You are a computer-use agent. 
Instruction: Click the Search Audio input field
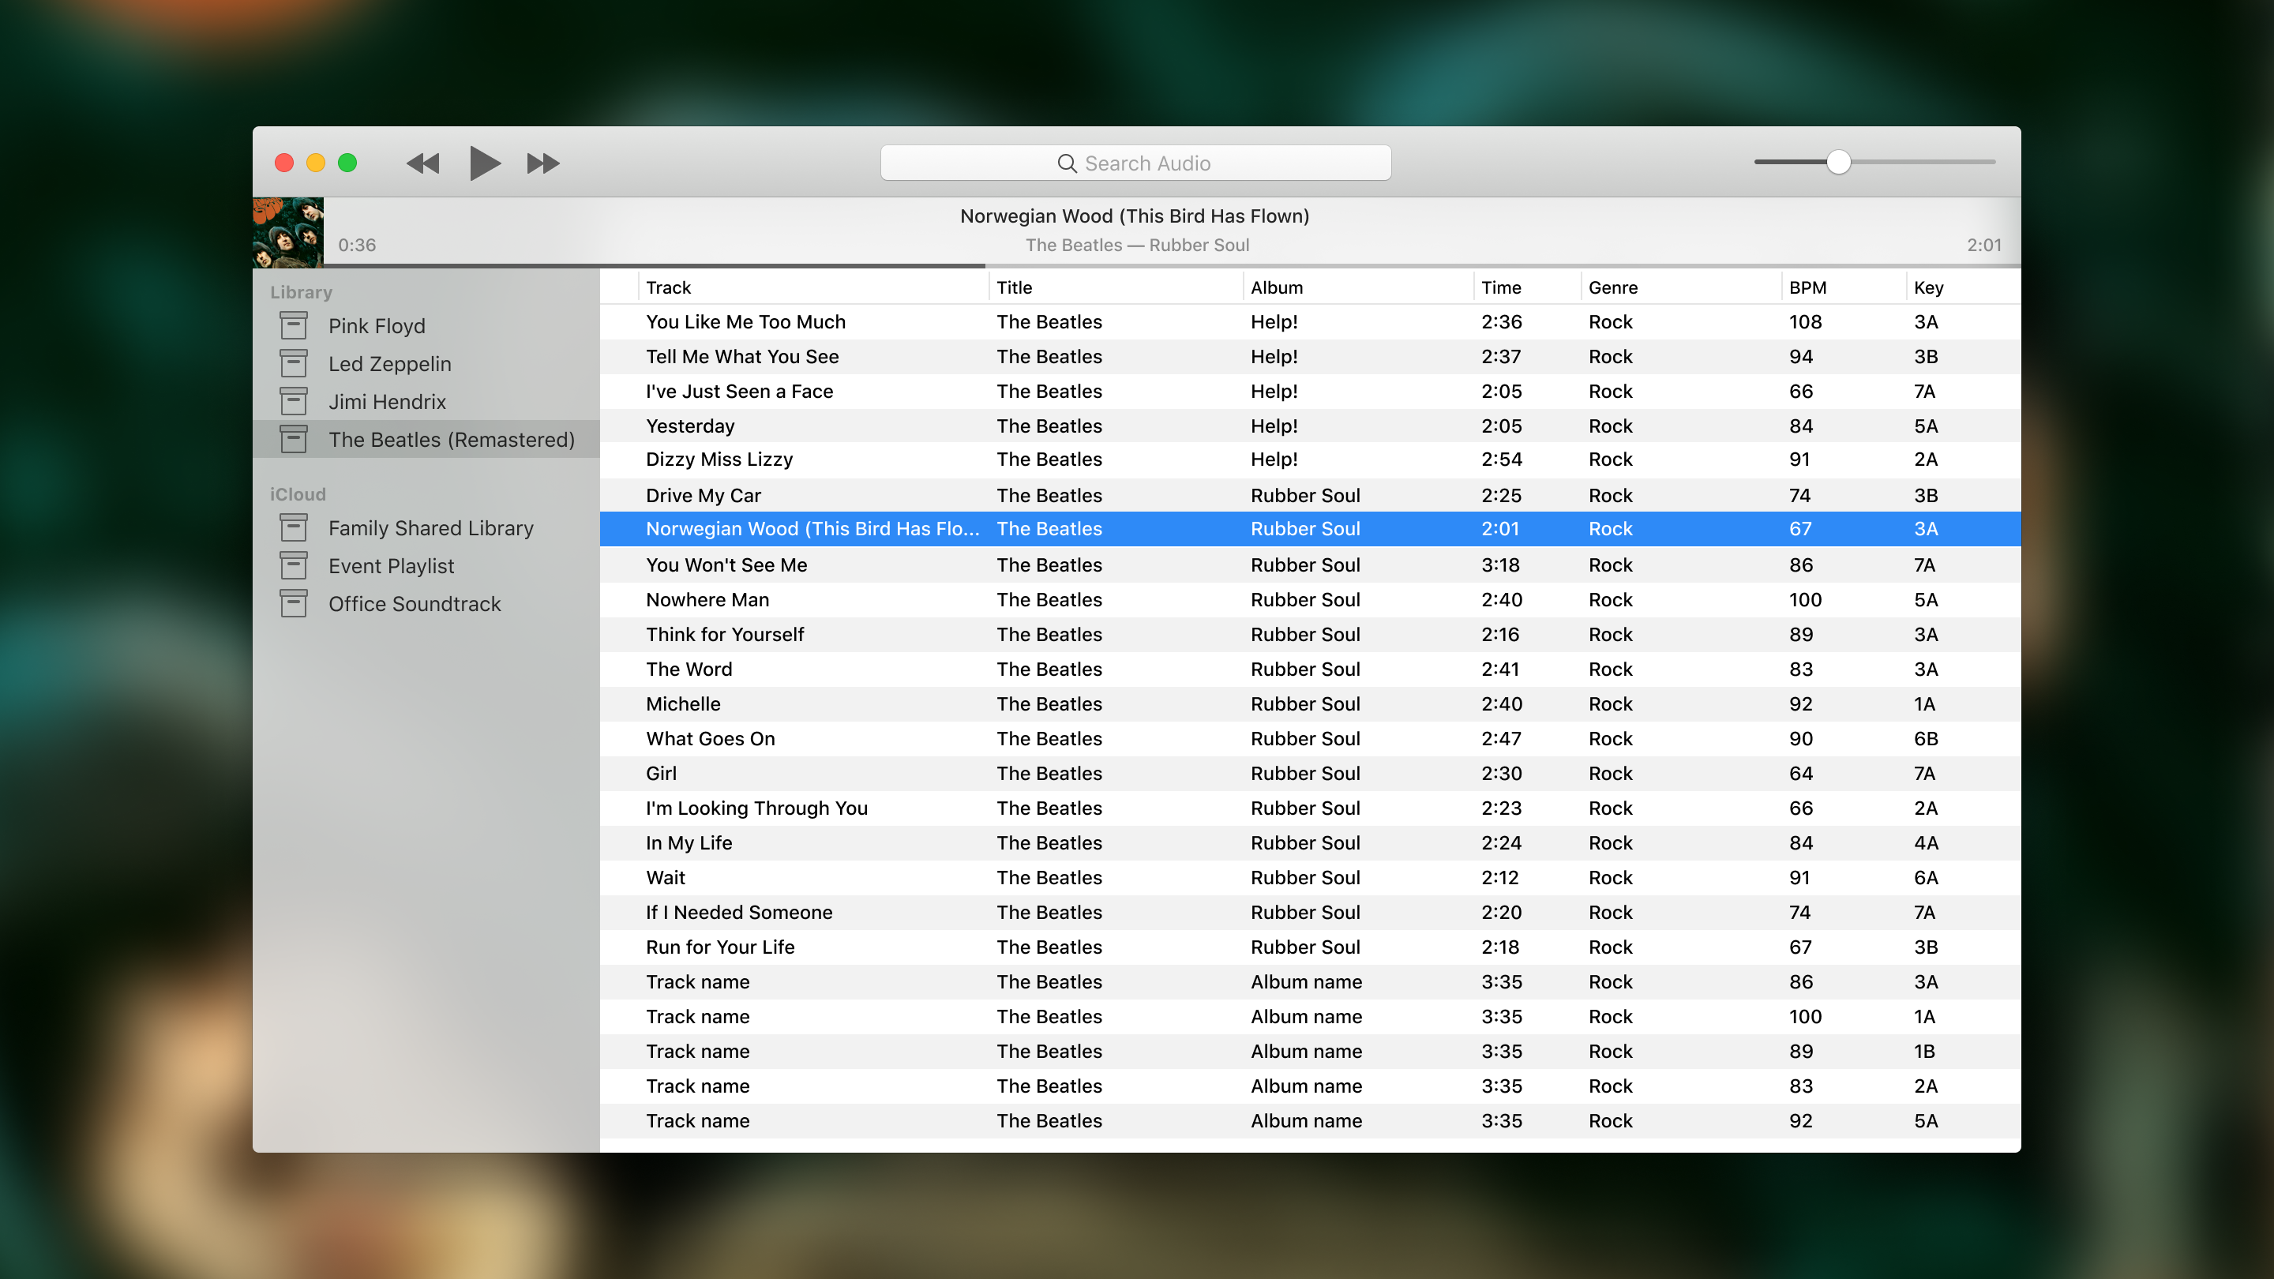[1135, 163]
